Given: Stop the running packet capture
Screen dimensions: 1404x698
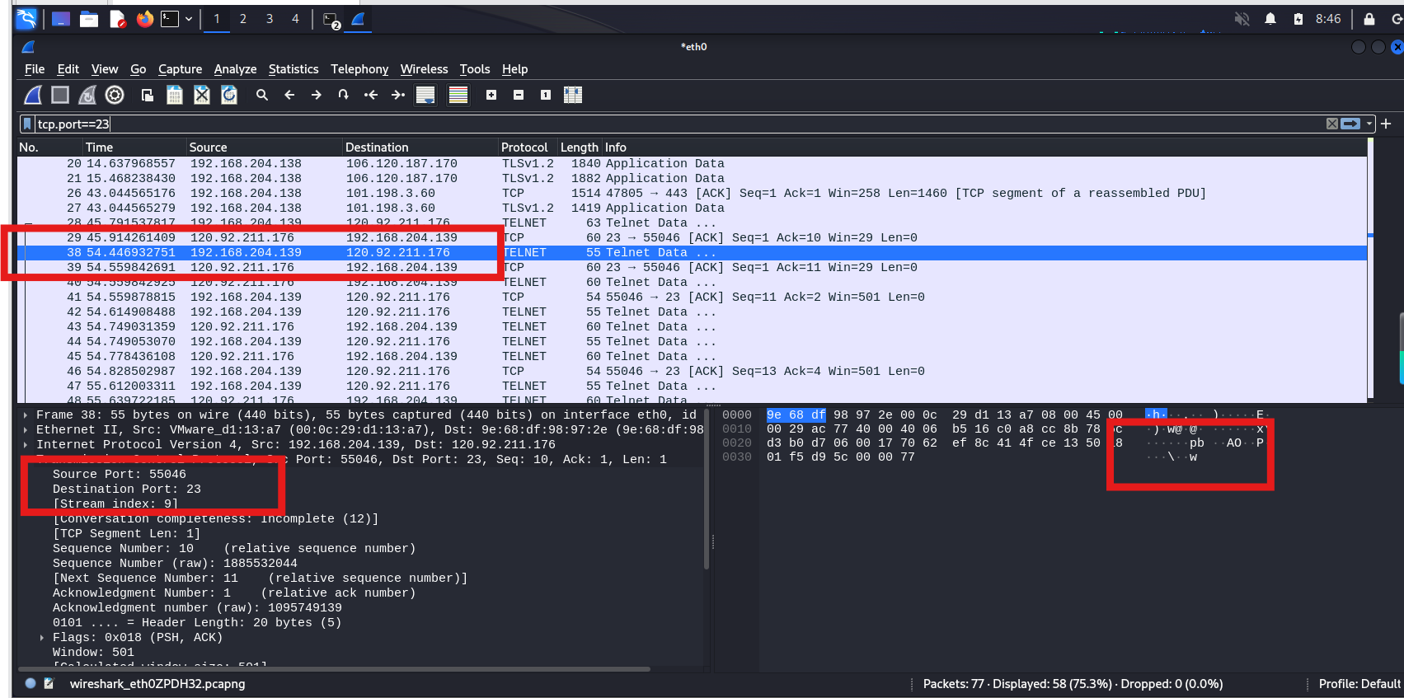Looking at the screenshot, I should [x=60, y=95].
